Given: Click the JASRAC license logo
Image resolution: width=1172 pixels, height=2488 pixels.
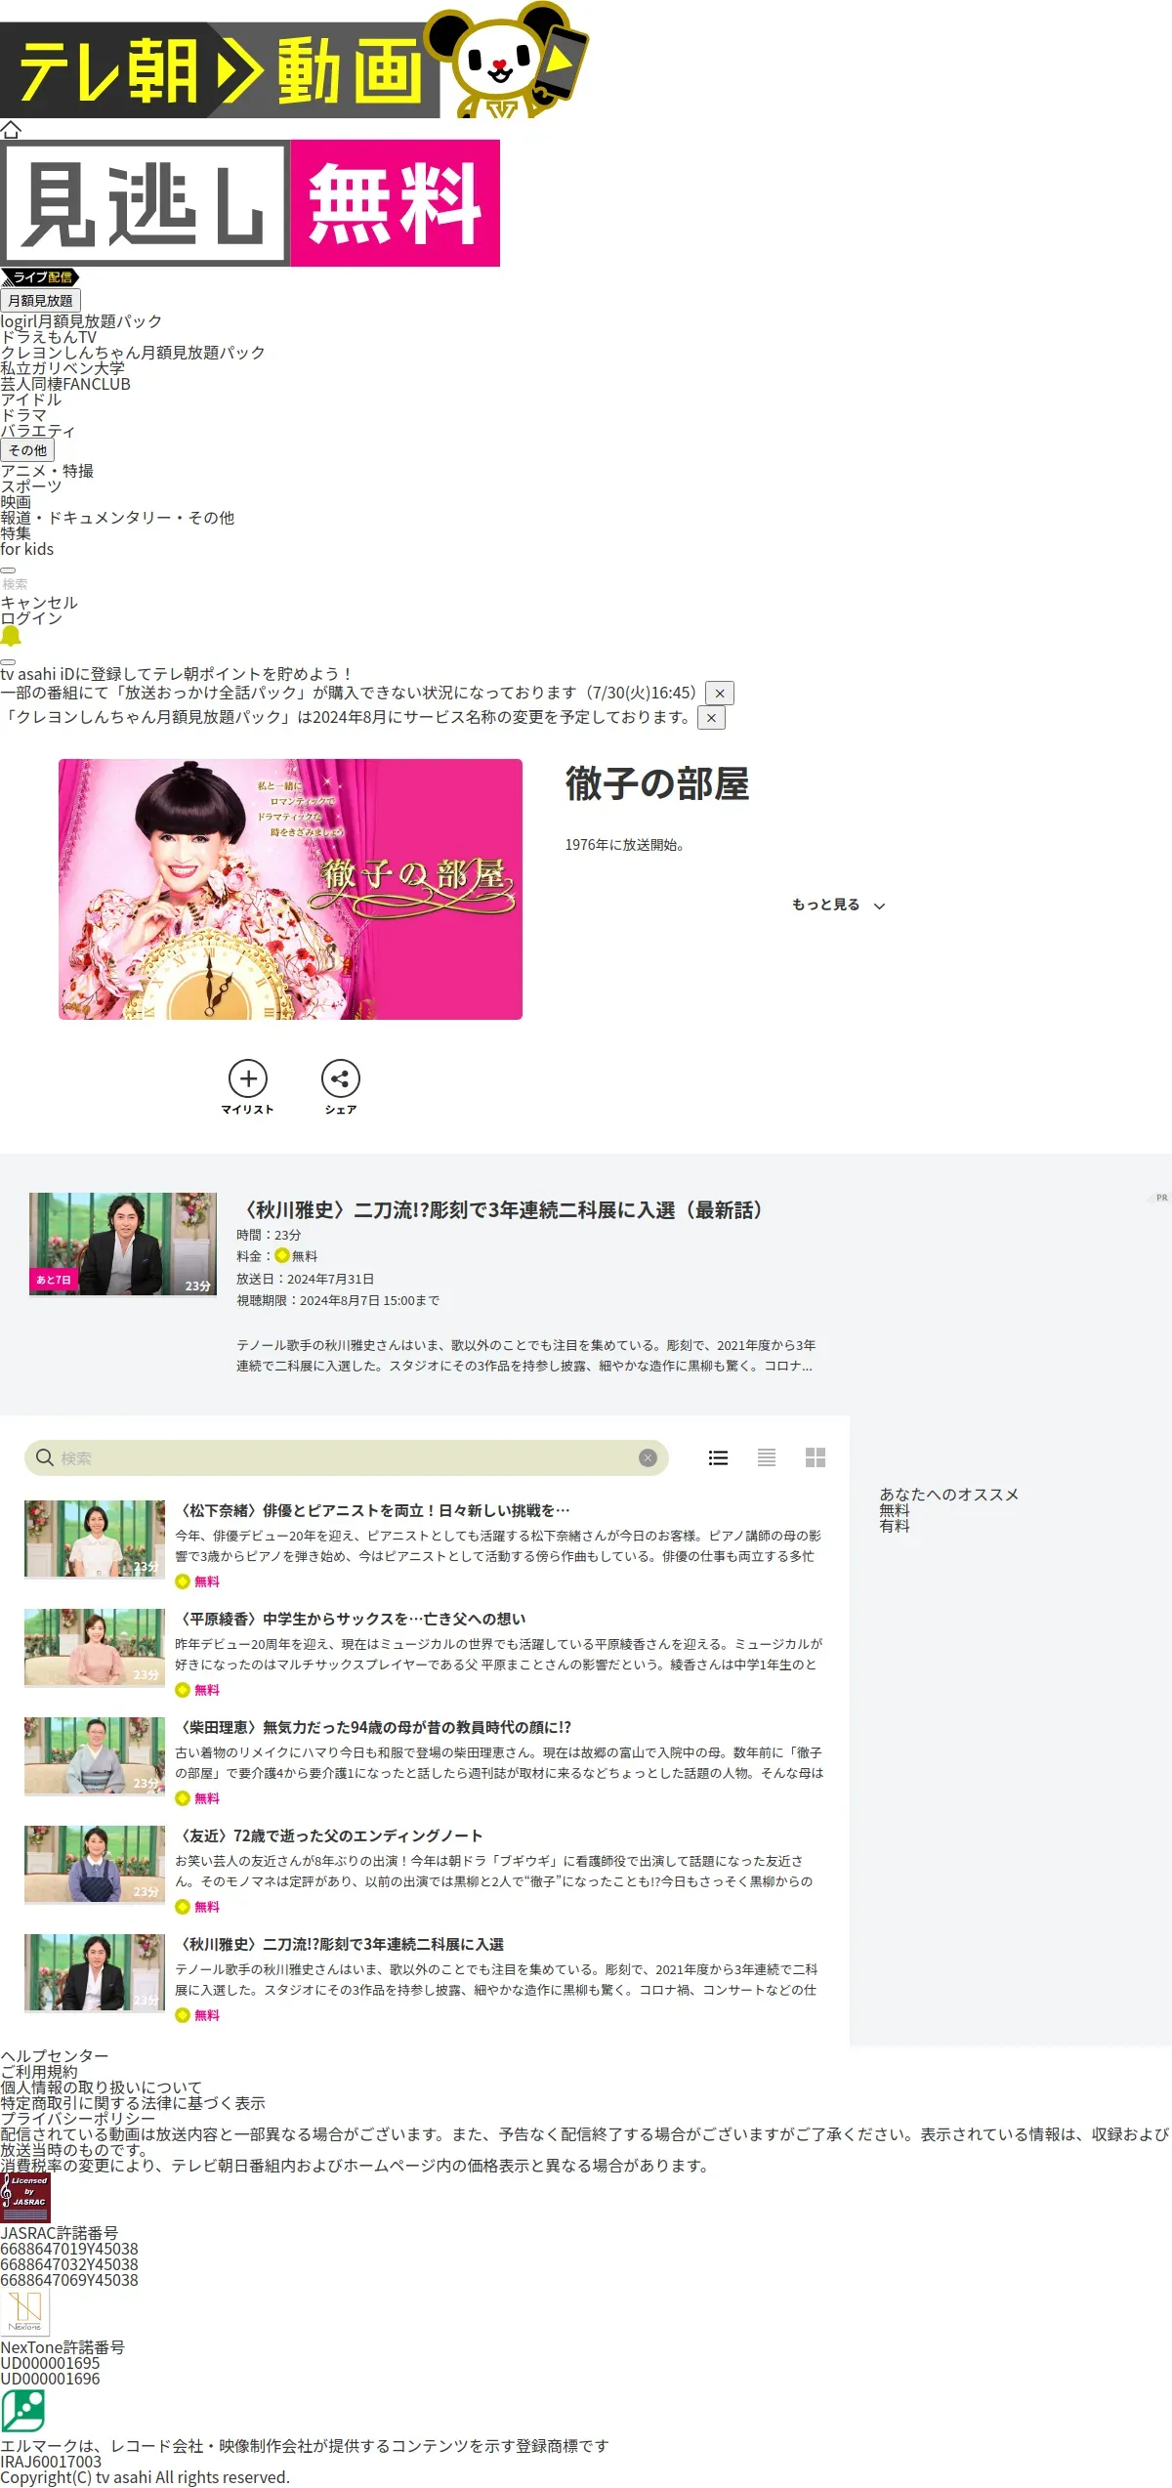Looking at the screenshot, I should [25, 2198].
